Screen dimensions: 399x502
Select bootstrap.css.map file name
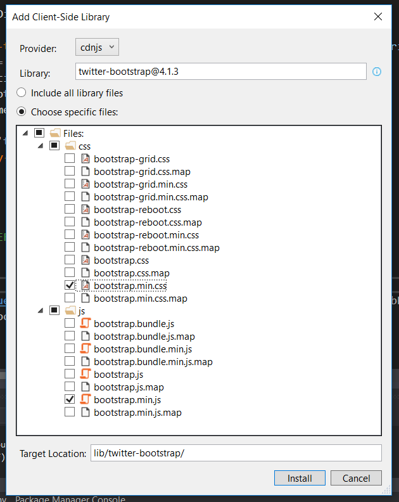tap(132, 273)
